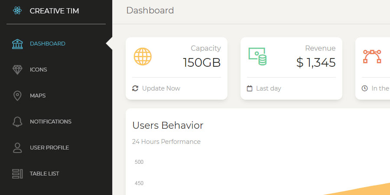The height and width of the screenshot is (195, 390).
Task: Click the map pin icon in sidebar
Action: (x=17, y=96)
